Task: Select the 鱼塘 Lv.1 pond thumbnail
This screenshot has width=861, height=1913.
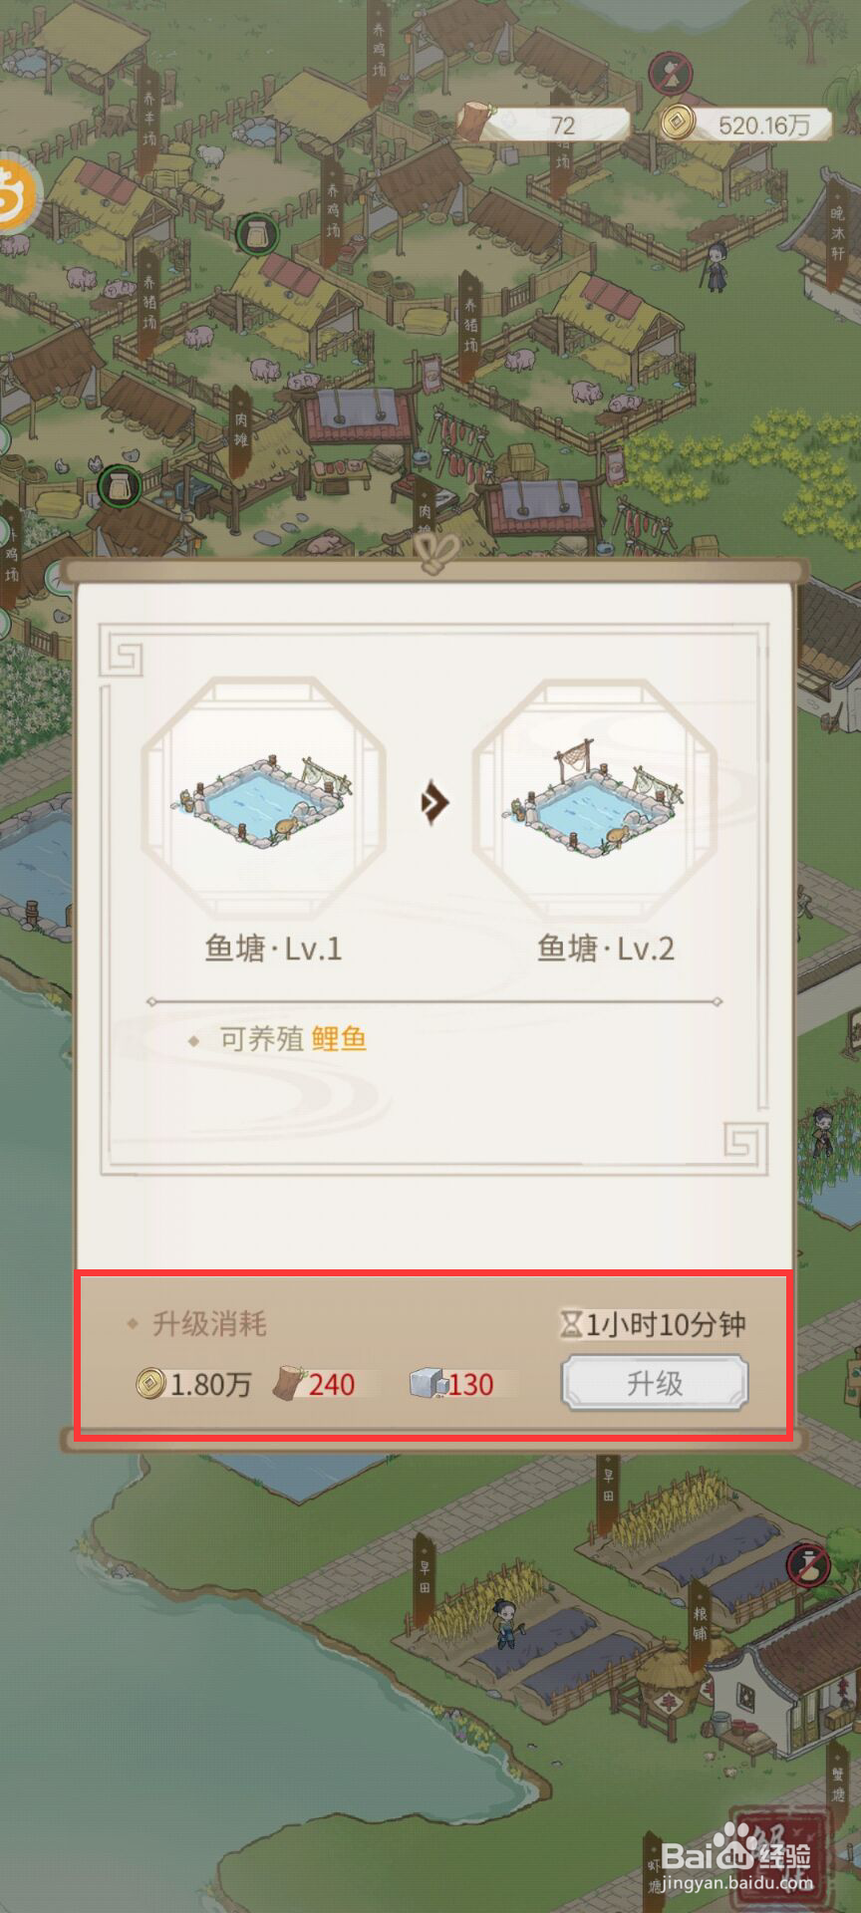Action: [x=264, y=800]
